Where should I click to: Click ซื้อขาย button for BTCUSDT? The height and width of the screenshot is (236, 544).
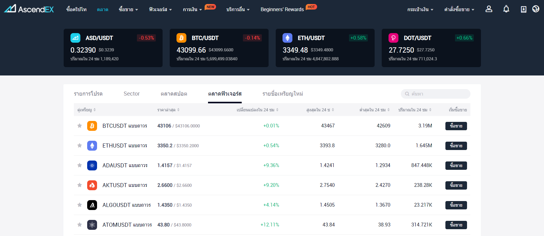click(x=456, y=126)
